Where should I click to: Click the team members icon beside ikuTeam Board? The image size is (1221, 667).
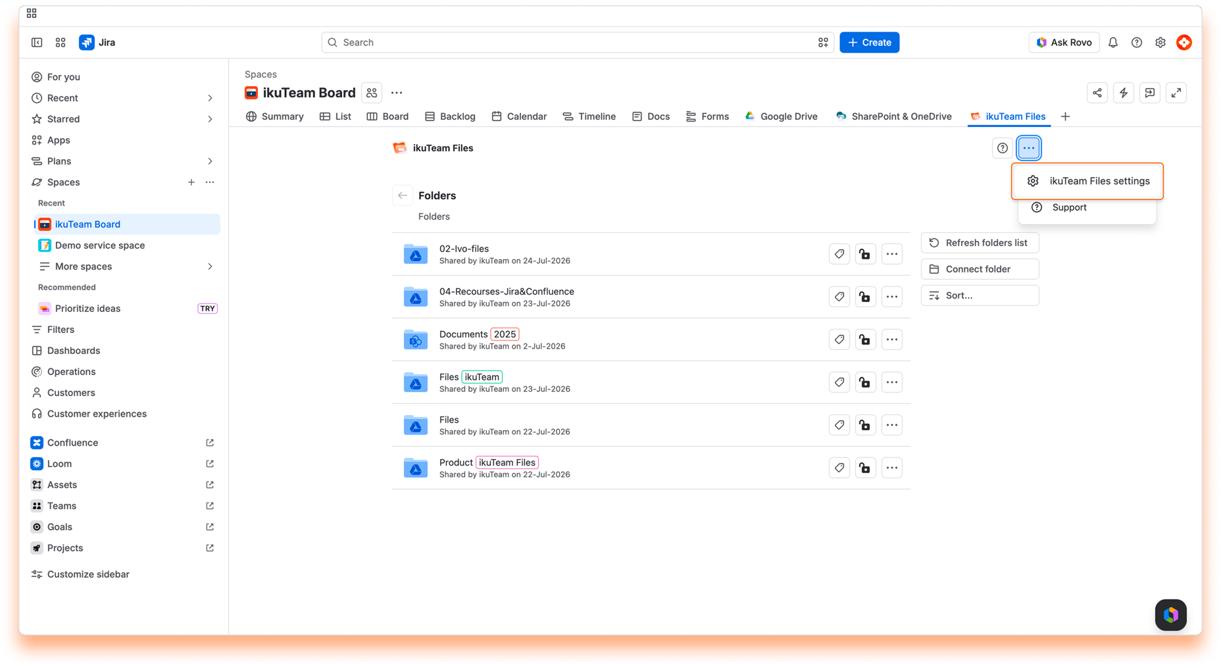[372, 93]
